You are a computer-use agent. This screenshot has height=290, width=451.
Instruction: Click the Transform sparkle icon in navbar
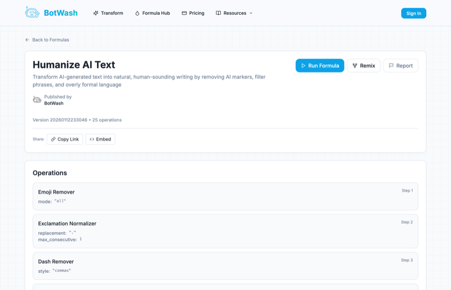pyautogui.click(x=96, y=13)
